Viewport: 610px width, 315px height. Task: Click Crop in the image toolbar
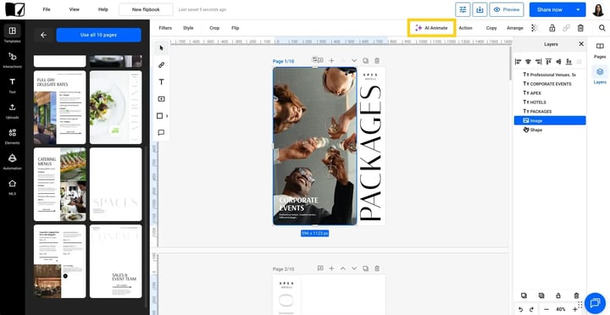(214, 28)
